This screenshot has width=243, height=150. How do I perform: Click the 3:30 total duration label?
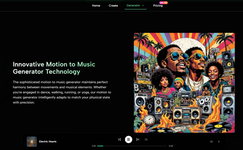tap(171, 146)
